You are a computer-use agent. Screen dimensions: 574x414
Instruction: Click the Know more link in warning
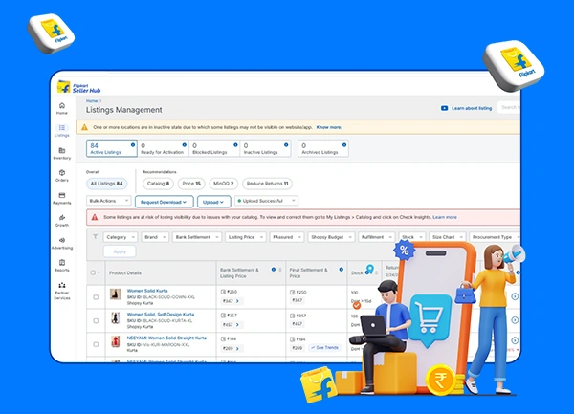(329, 127)
